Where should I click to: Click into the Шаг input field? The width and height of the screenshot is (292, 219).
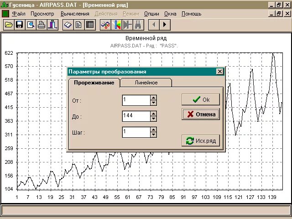[136, 132]
